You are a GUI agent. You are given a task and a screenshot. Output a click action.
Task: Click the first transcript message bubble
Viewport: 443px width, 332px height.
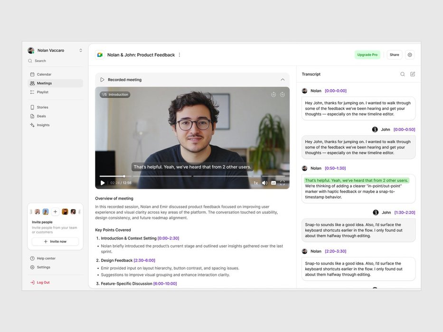point(358,109)
